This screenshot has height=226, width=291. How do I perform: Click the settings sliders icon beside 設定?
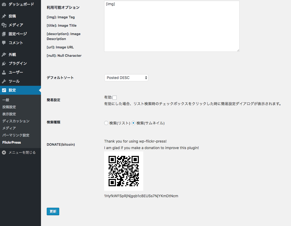[4, 90]
